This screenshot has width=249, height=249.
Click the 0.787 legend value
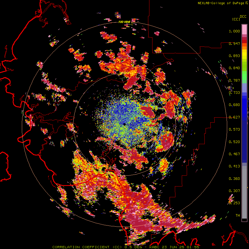(x=234, y=80)
